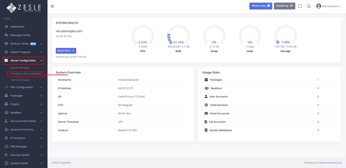Click the hamburger menu toggle icon
346x168 pixels.
pos(52,6)
